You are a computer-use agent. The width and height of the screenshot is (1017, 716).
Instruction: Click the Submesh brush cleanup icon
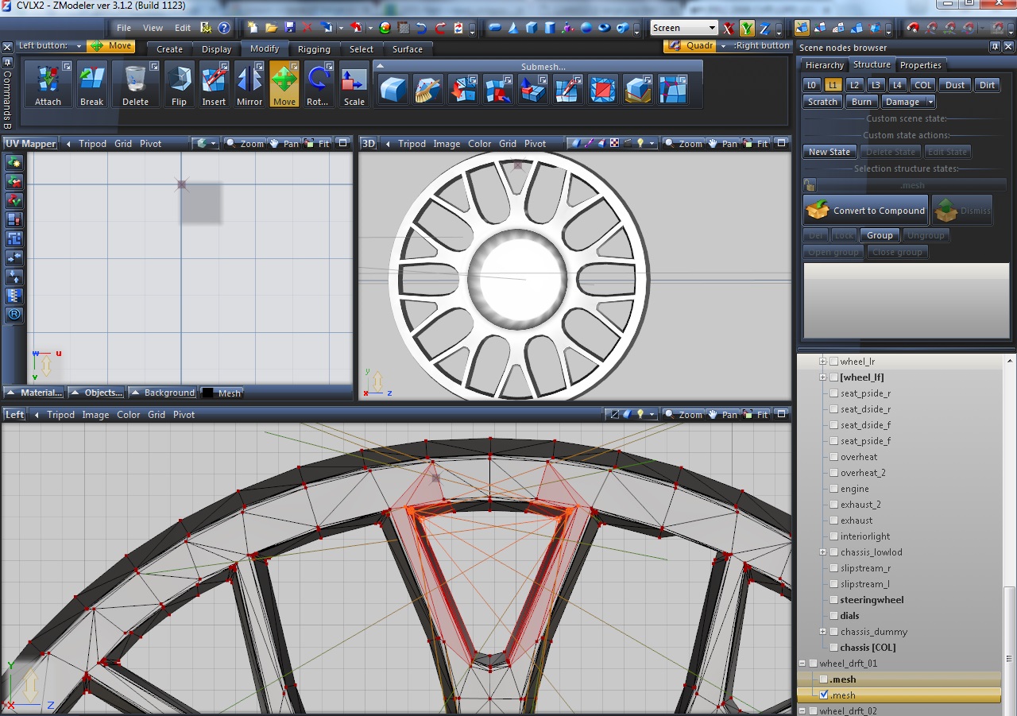tap(428, 89)
